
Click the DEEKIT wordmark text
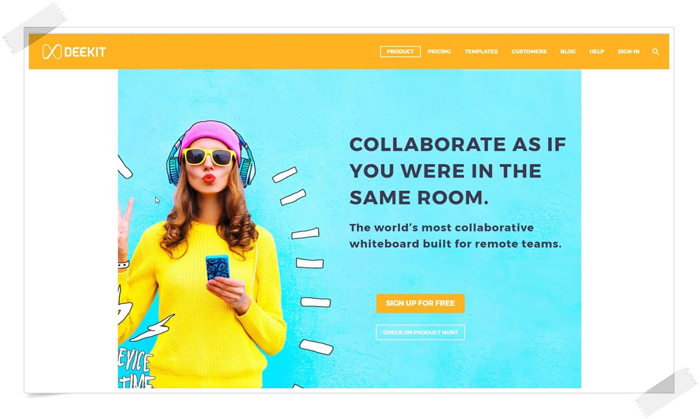[x=85, y=52]
